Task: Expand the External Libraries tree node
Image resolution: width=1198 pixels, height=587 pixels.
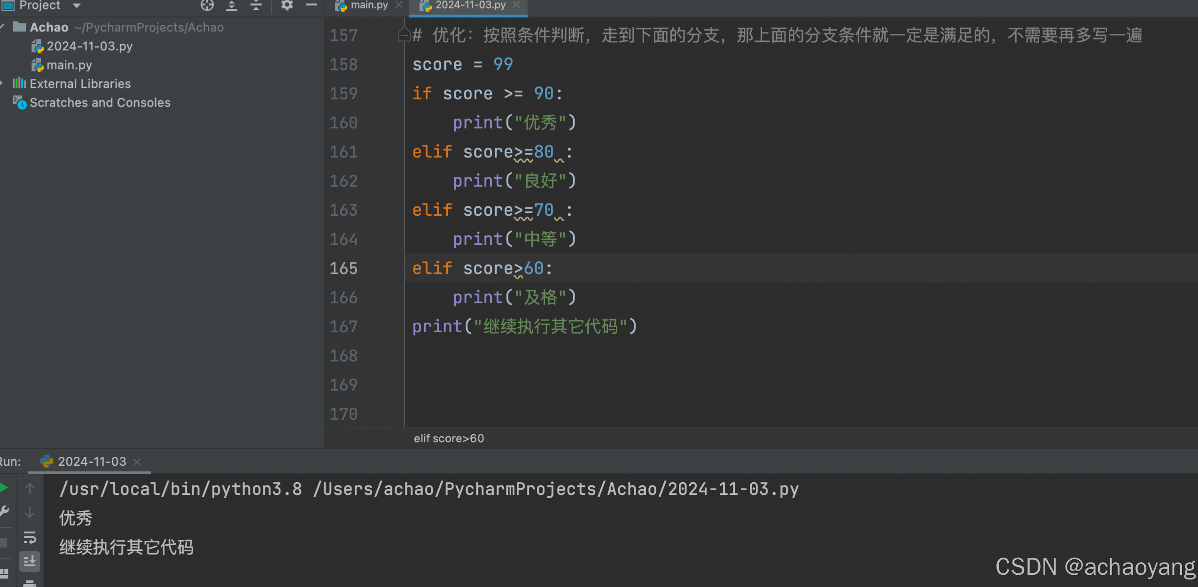Action: click(x=2, y=84)
